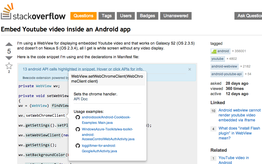Open the Badges tab
This screenshot has width=262, height=164.
147,16
